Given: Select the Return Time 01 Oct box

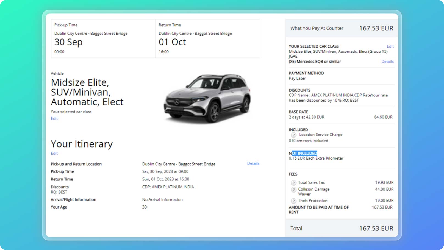Looking at the screenshot, I should point(208,38).
